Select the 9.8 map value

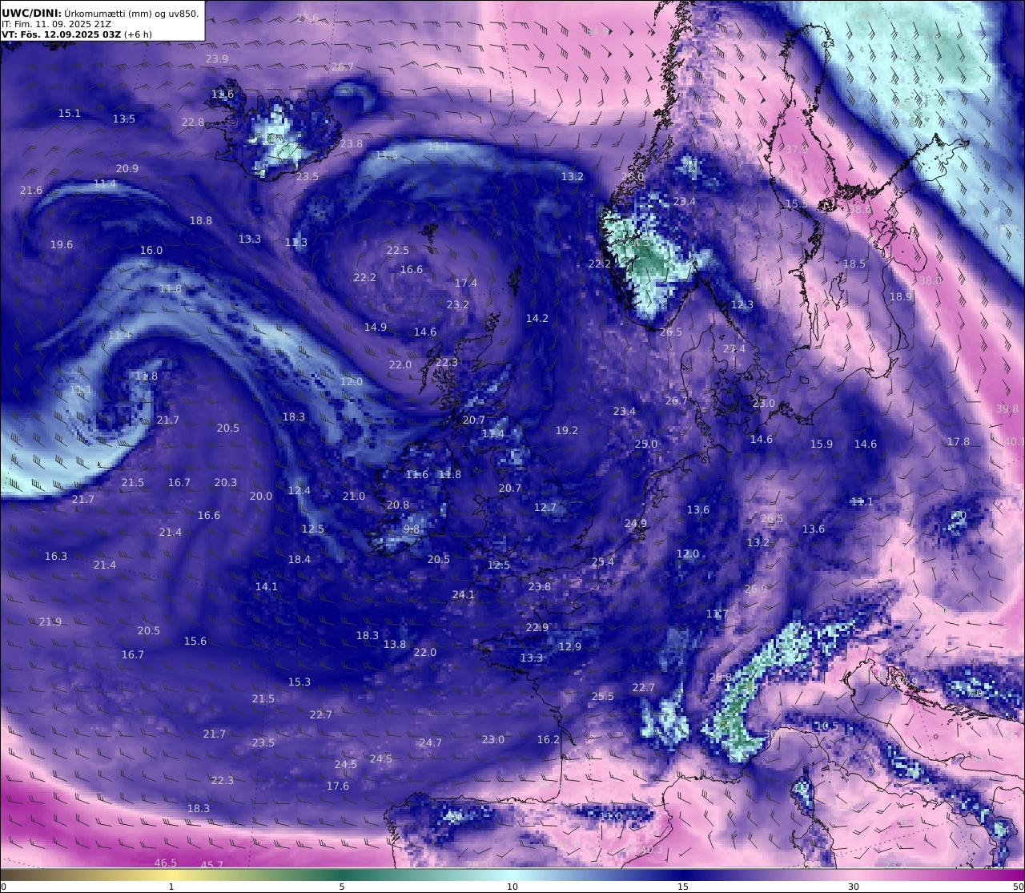tap(412, 529)
